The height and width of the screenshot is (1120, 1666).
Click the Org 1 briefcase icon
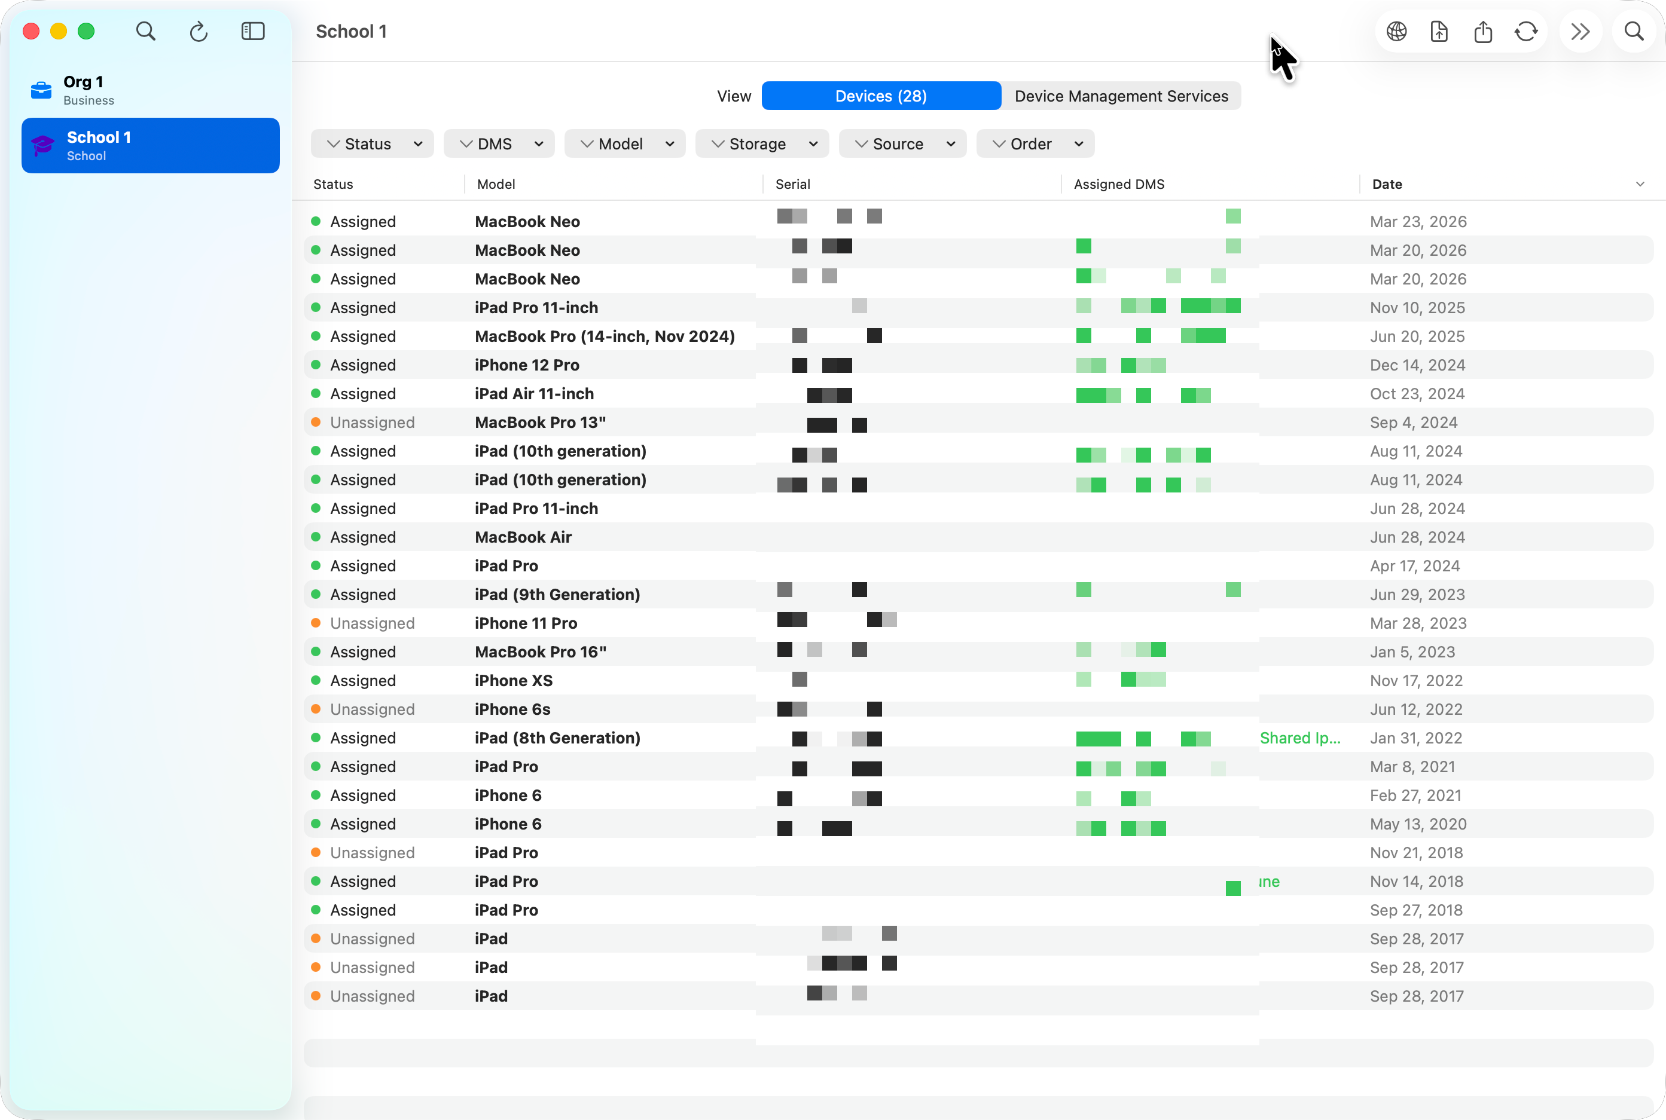pyautogui.click(x=41, y=90)
